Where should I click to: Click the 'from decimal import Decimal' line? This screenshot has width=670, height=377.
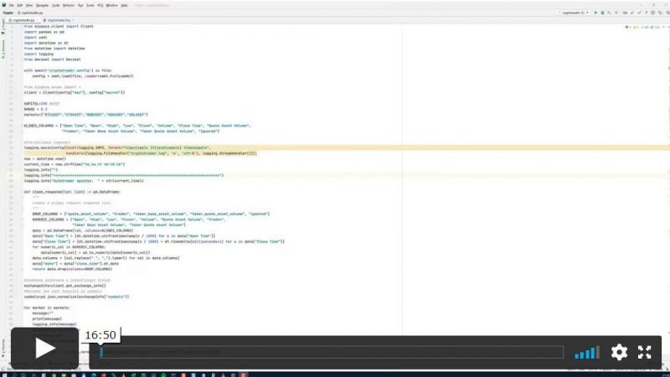[x=52, y=59]
